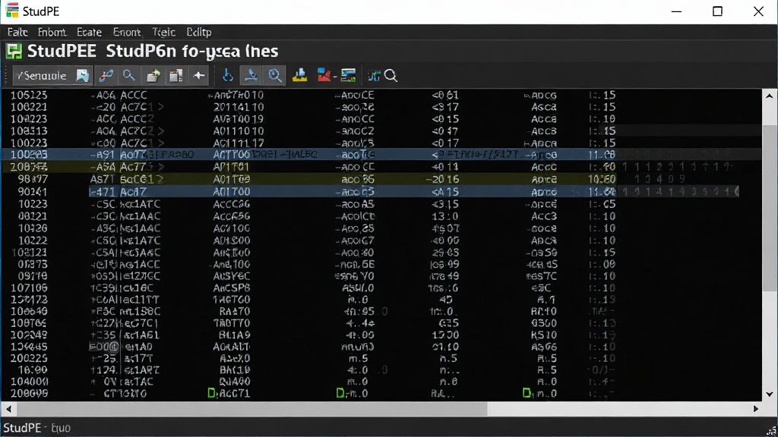The width and height of the screenshot is (778, 437).
Task: Click the red and blue picture icon
Action: tap(324, 75)
